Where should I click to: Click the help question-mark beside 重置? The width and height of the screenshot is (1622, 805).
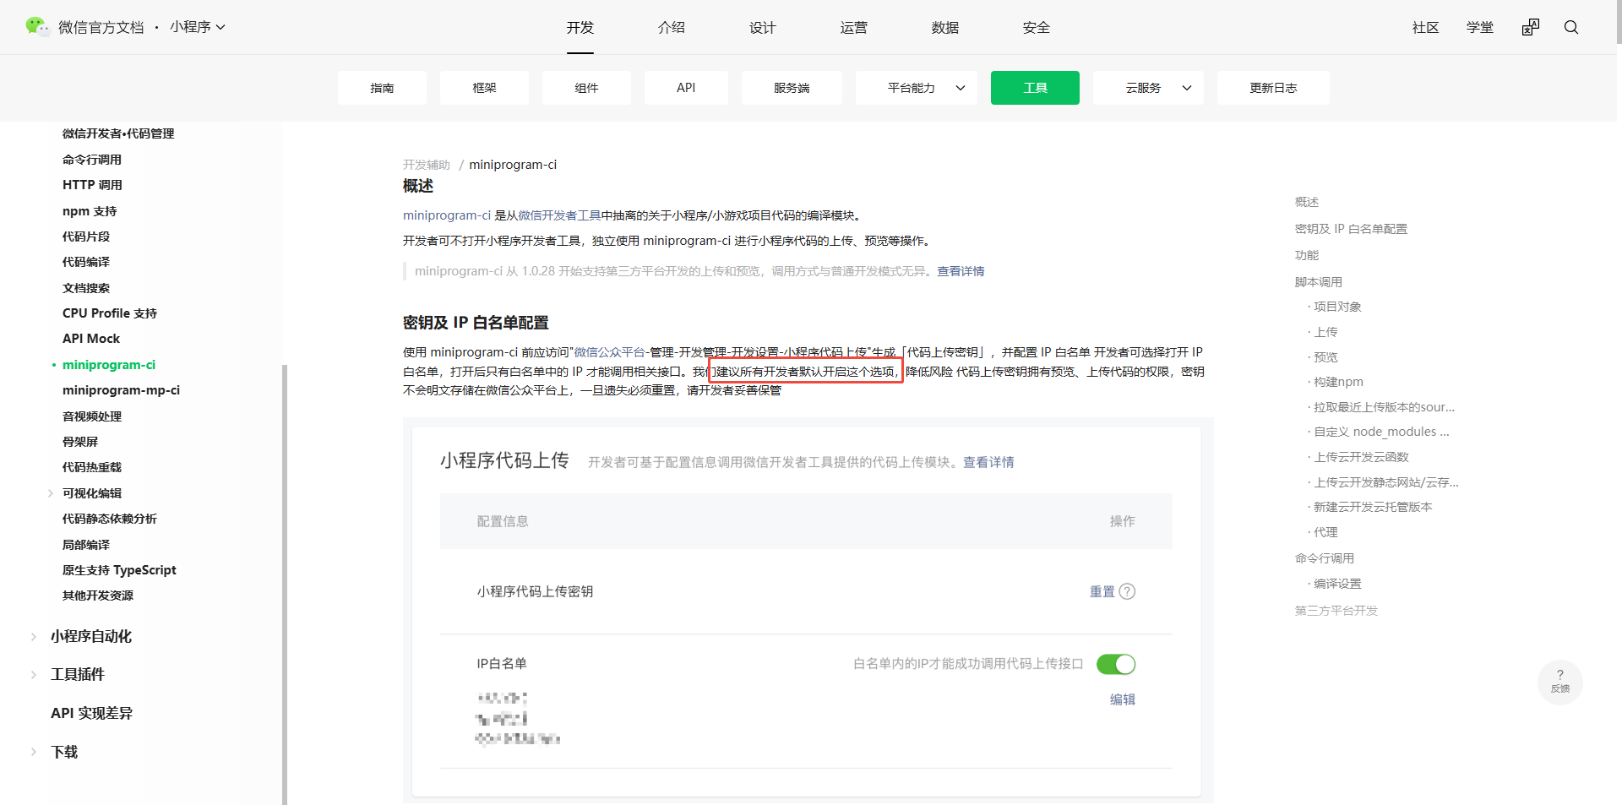click(x=1127, y=591)
